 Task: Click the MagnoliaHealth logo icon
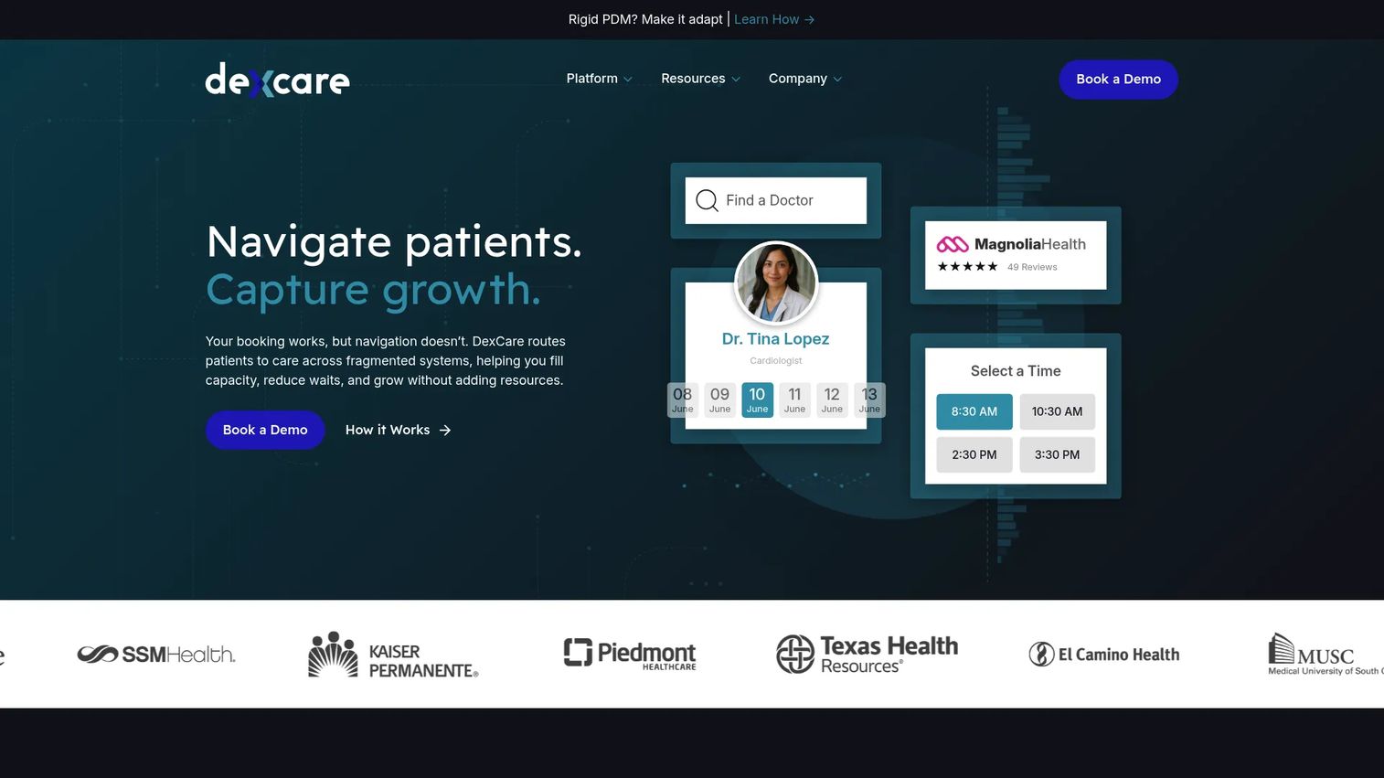point(952,244)
